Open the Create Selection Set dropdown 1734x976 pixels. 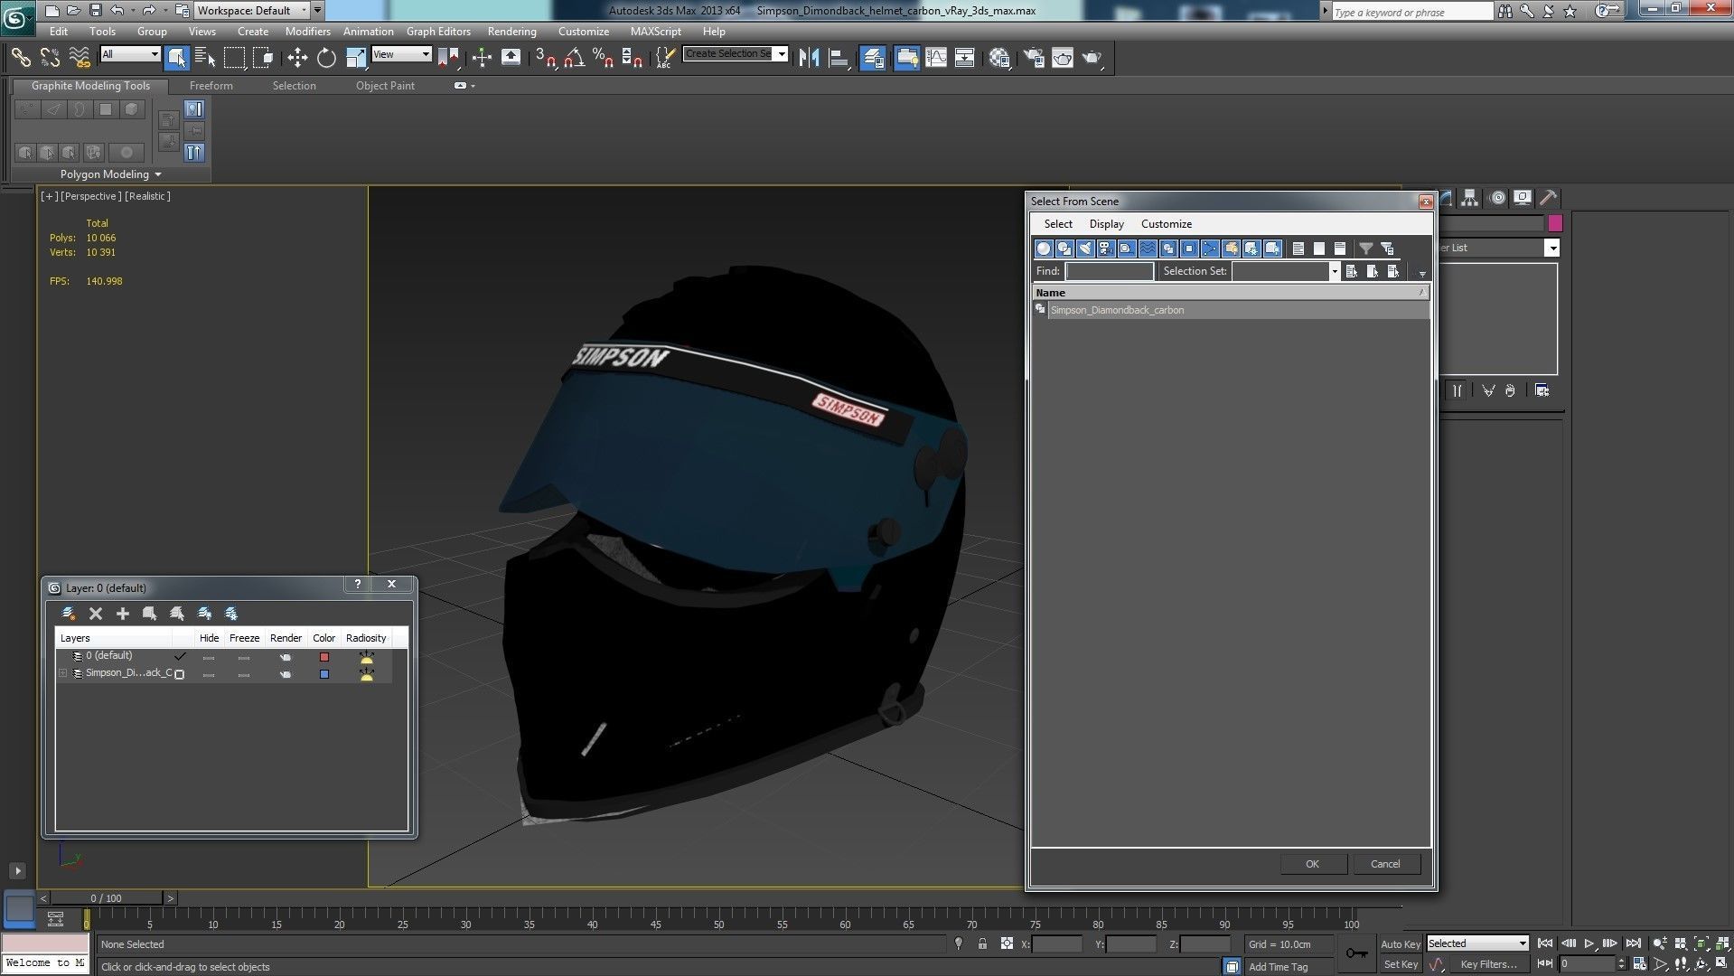pos(782,53)
